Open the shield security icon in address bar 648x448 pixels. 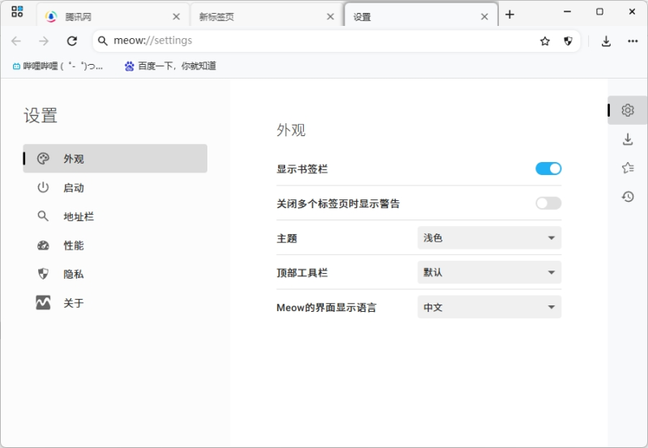[568, 41]
